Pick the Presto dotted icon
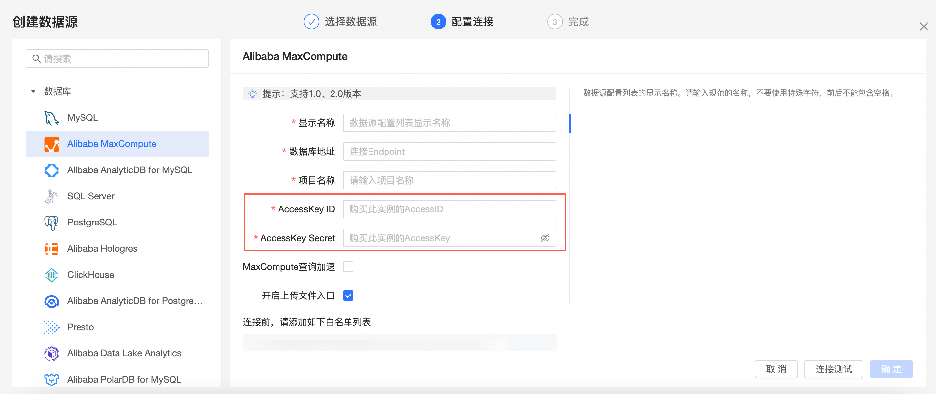 pyautogui.click(x=52, y=327)
